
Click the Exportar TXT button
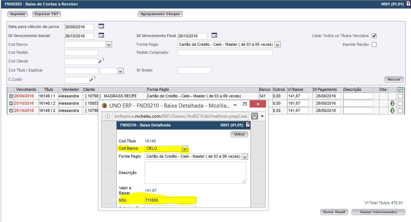[47, 14]
